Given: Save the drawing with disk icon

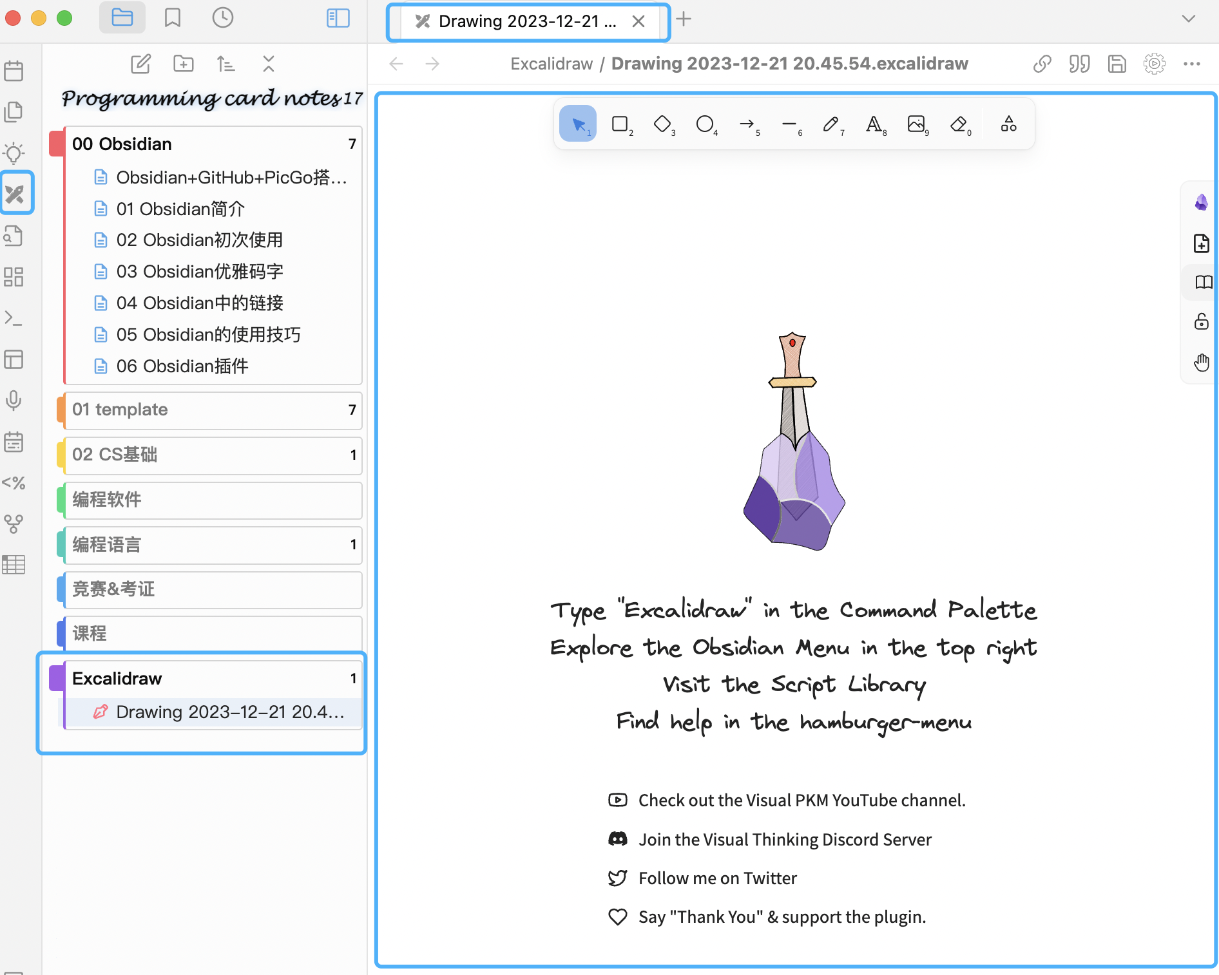Looking at the screenshot, I should tap(1117, 64).
